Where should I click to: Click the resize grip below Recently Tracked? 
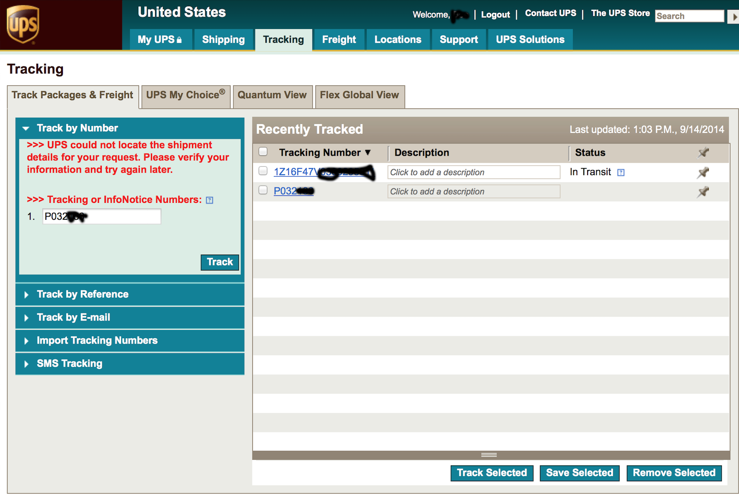pos(489,455)
